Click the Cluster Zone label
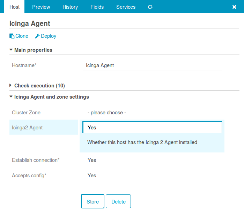The width and height of the screenshot is (244, 214). point(26,113)
